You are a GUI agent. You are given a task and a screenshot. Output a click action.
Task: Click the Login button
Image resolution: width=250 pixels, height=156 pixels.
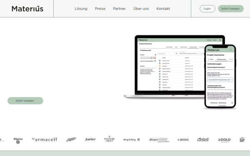[x=207, y=9]
